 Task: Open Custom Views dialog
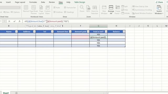coord(47,10)
